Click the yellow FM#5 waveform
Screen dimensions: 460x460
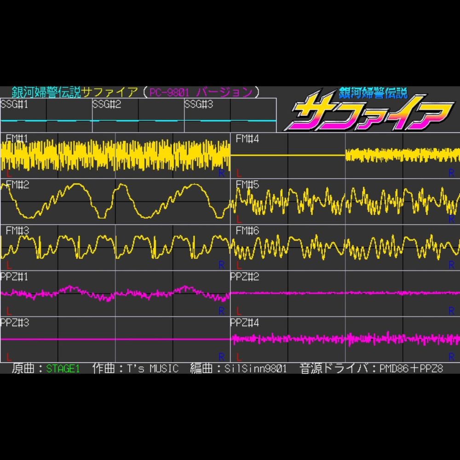[345, 201]
